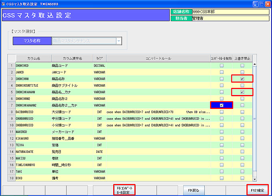Image resolution: width=272 pixels, height=196 pixels.
Task: Check overwrite-prohibit box for JANCD row
Action: click(242, 72)
